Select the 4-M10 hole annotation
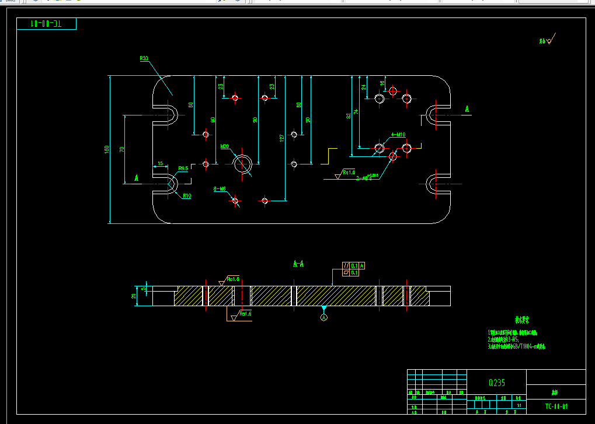This screenshot has height=424, width=595. 398,135
